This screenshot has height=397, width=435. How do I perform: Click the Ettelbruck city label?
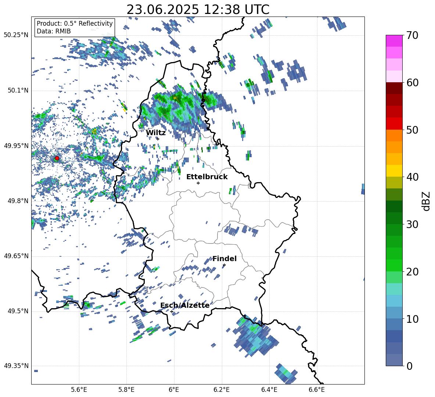click(x=207, y=177)
